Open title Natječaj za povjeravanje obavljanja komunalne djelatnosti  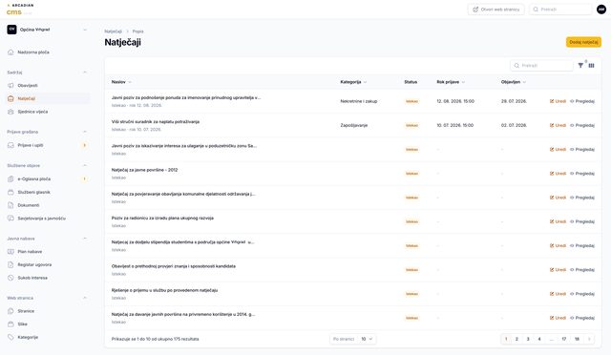coord(183,194)
